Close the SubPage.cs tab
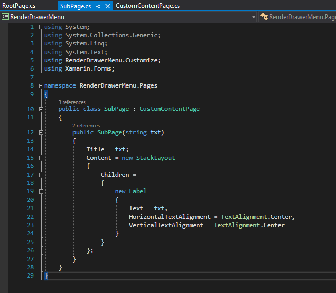336x293 pixels. tap(108, 6)
